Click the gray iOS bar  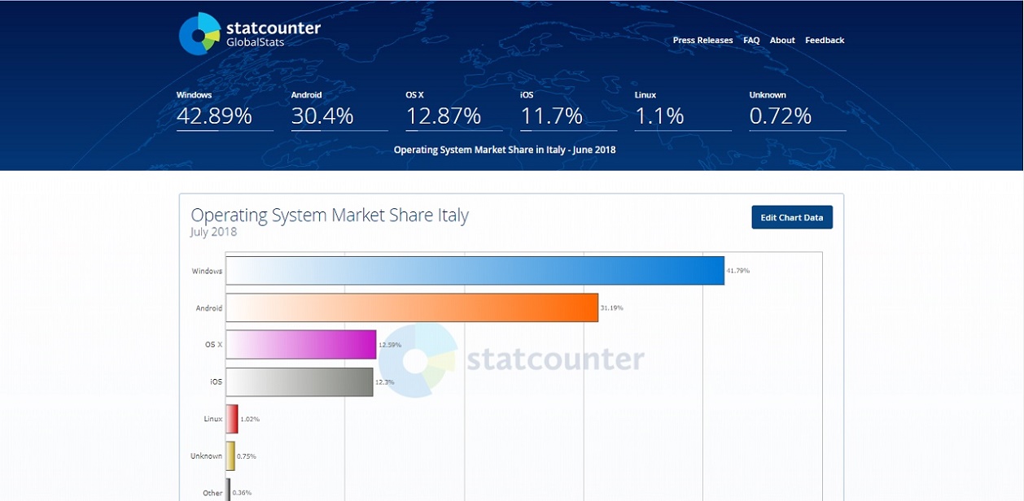coord(300,381)
